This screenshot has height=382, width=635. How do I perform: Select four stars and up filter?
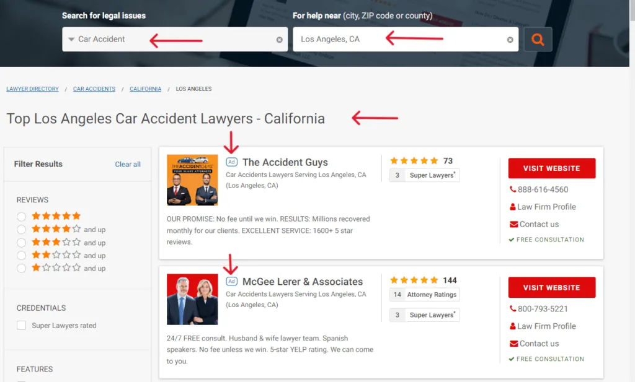22,229
